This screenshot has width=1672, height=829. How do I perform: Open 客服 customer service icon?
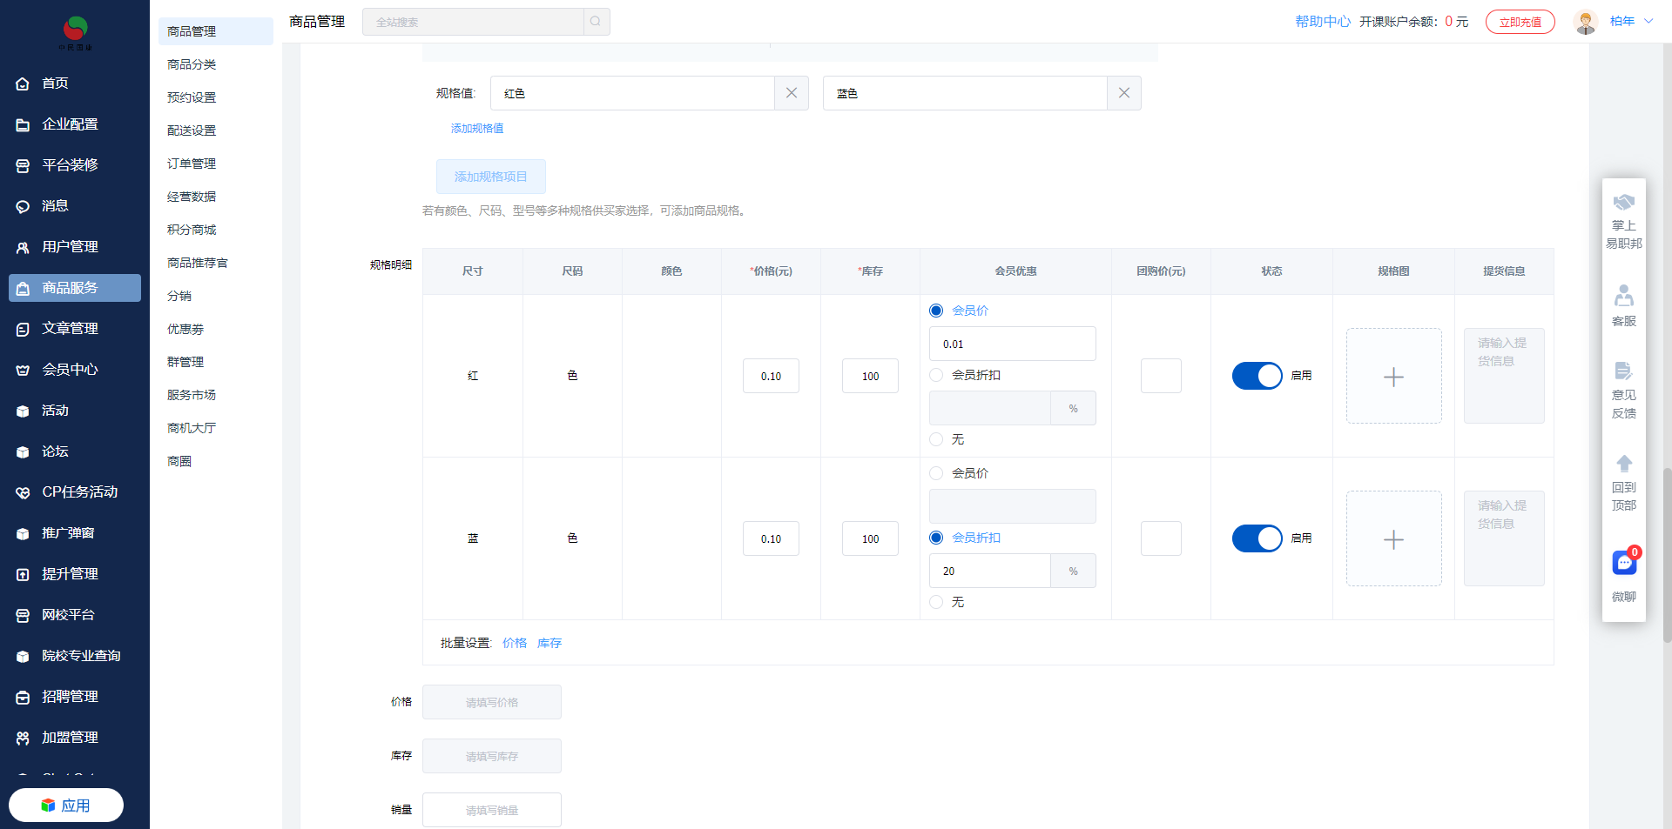point(1623,297)
